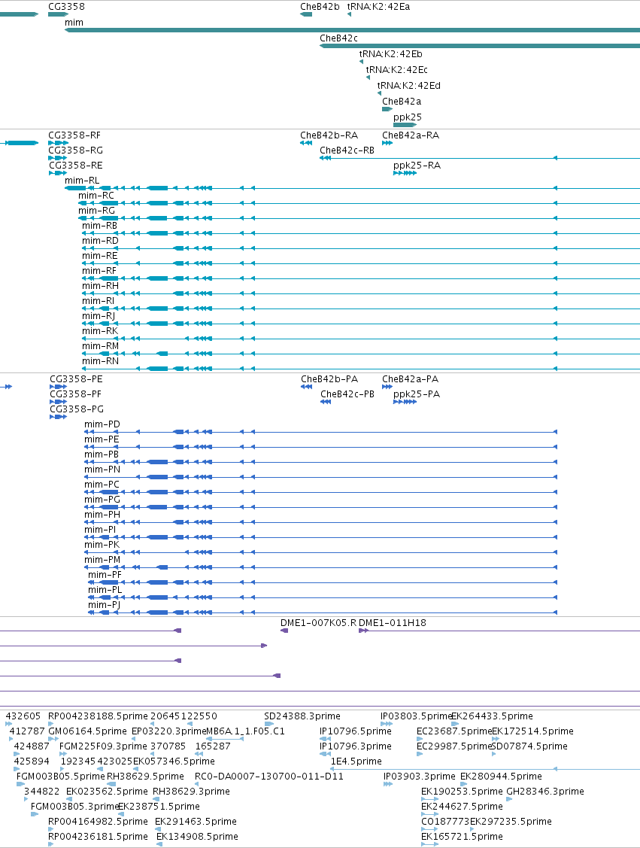The width and height of the screenshot is (640, 848).
Task: Select the MB6A.1_1.F05.C1 EST label
Action: (245, 731)
